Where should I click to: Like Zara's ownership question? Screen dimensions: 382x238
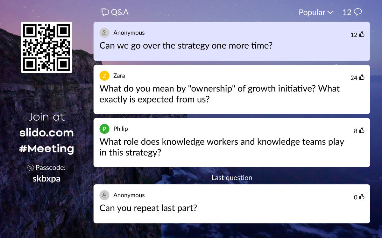362,77
